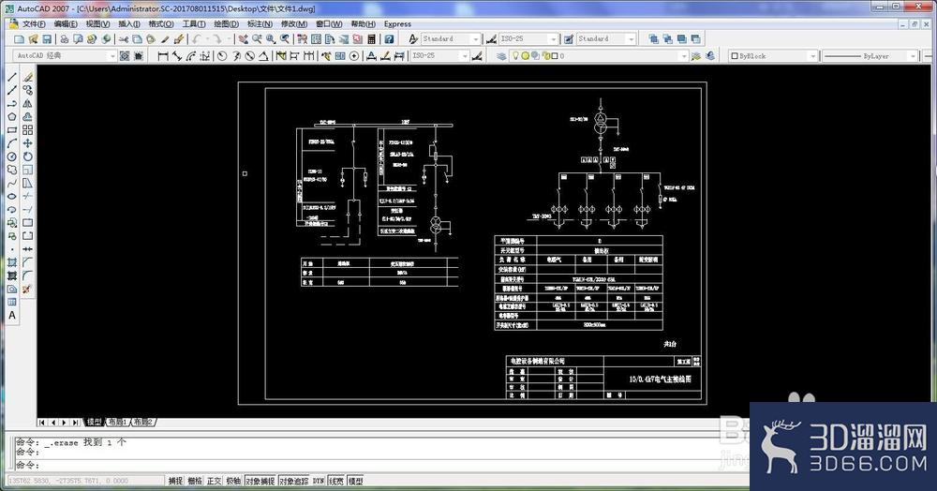Switch to the 布局1 layout tab
The image size is (937, 491).
pos(117,423)
